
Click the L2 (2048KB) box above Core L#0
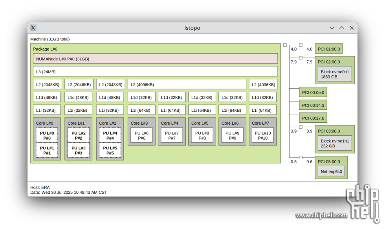coord(48,84)
